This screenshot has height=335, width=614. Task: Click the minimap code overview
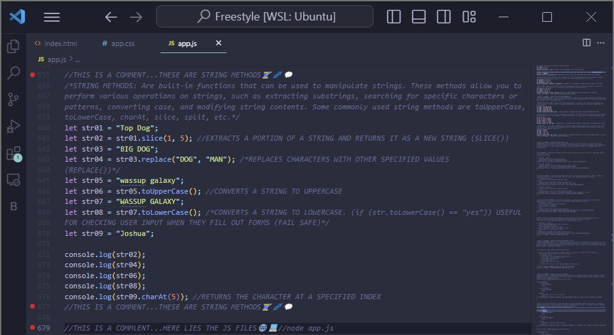(x=571, y=199)
